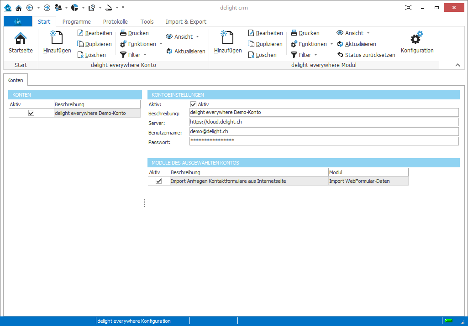Click Duplizieren in the Konto group
This screenshot has height=326, width=468.
coord(95,44)
